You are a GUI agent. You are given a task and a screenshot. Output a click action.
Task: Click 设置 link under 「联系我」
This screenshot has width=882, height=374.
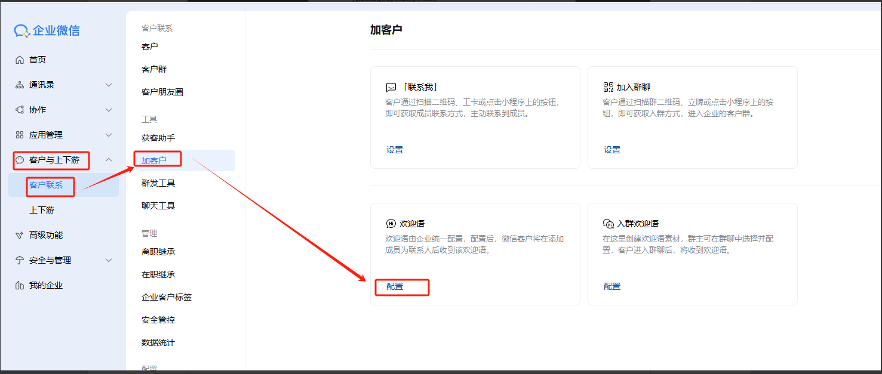click(395, 150)
